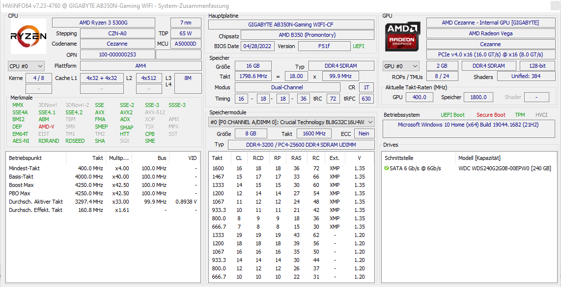Image resolution: width=561 pixels, height=287 pixels.
Task: Open the GPU #0 selector dropdown
Action: click(x=401, y=66)
